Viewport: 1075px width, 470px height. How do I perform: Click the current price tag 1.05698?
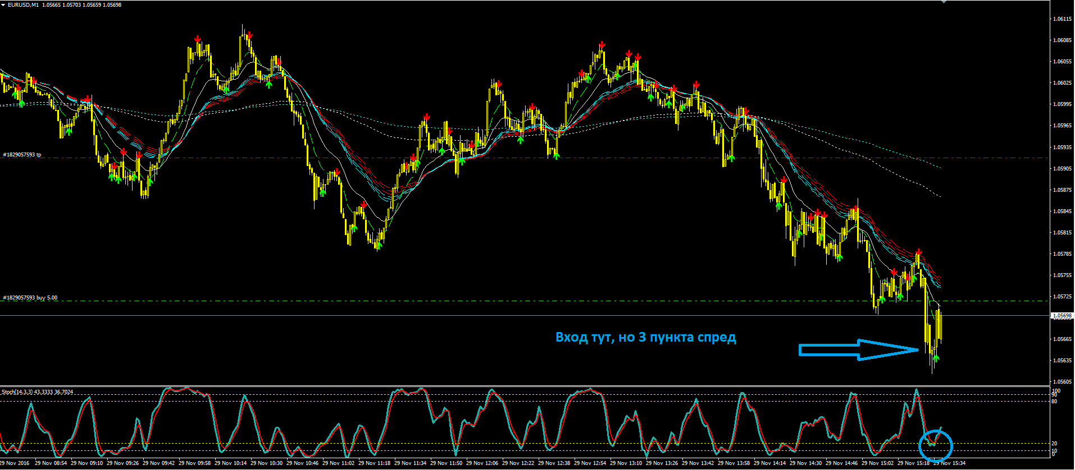click(1062, 316)
